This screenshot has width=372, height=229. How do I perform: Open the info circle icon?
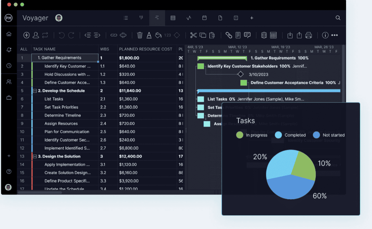click(325, 35)
